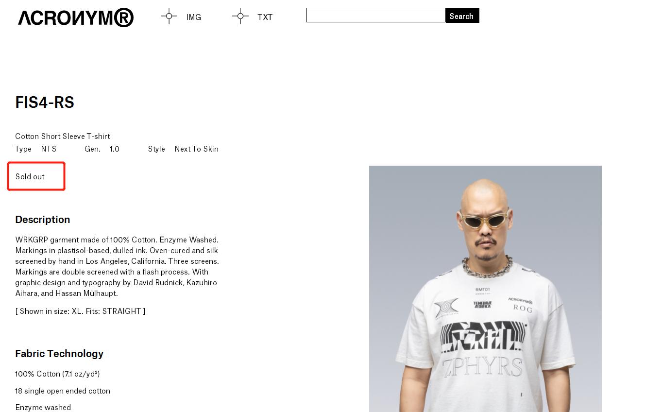This screenshot has width=645, height=412.
Task: Select the crosshair icon beside TXT
Action: point(240,16)
